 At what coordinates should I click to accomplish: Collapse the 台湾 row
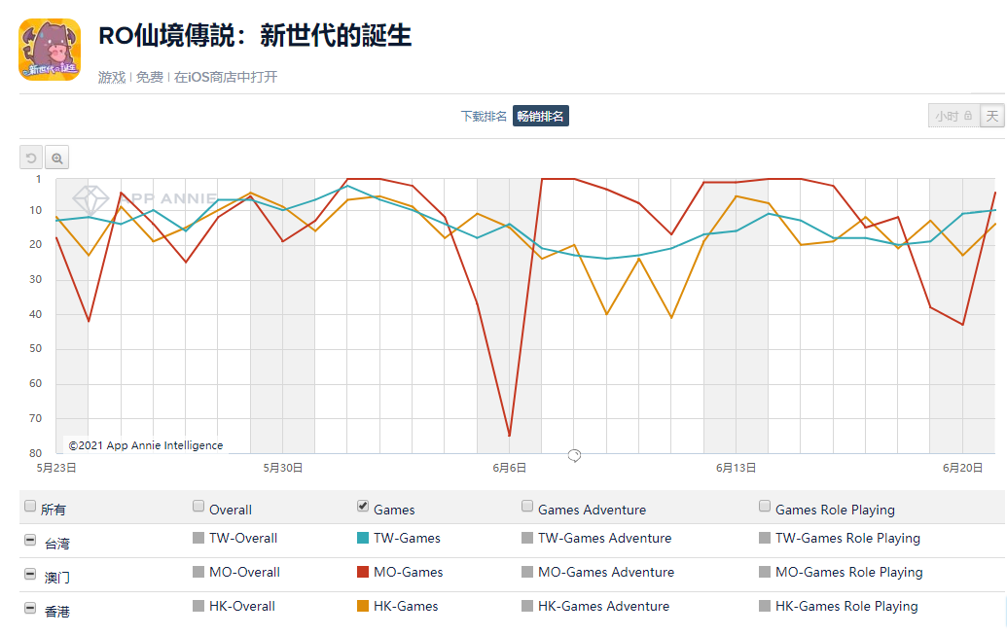(x=30, y=540)
